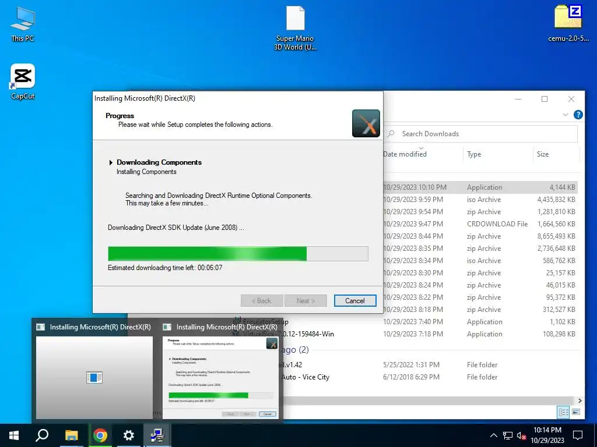Viewport: 597px width, 447px height.
Task: Open the taskbar clock showing 10:14 PM
Action: tap(547, 435)
